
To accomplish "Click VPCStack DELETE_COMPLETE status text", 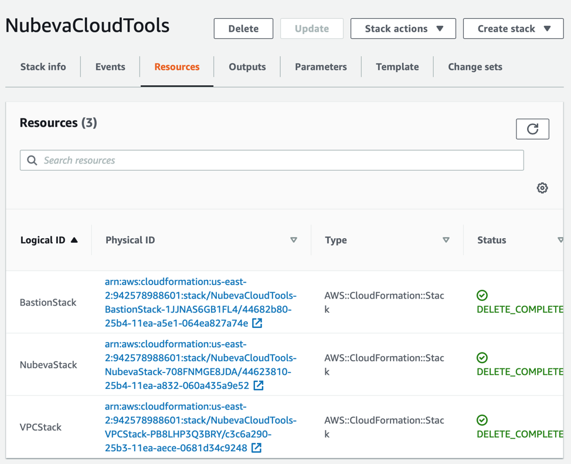I will point(520,433).
